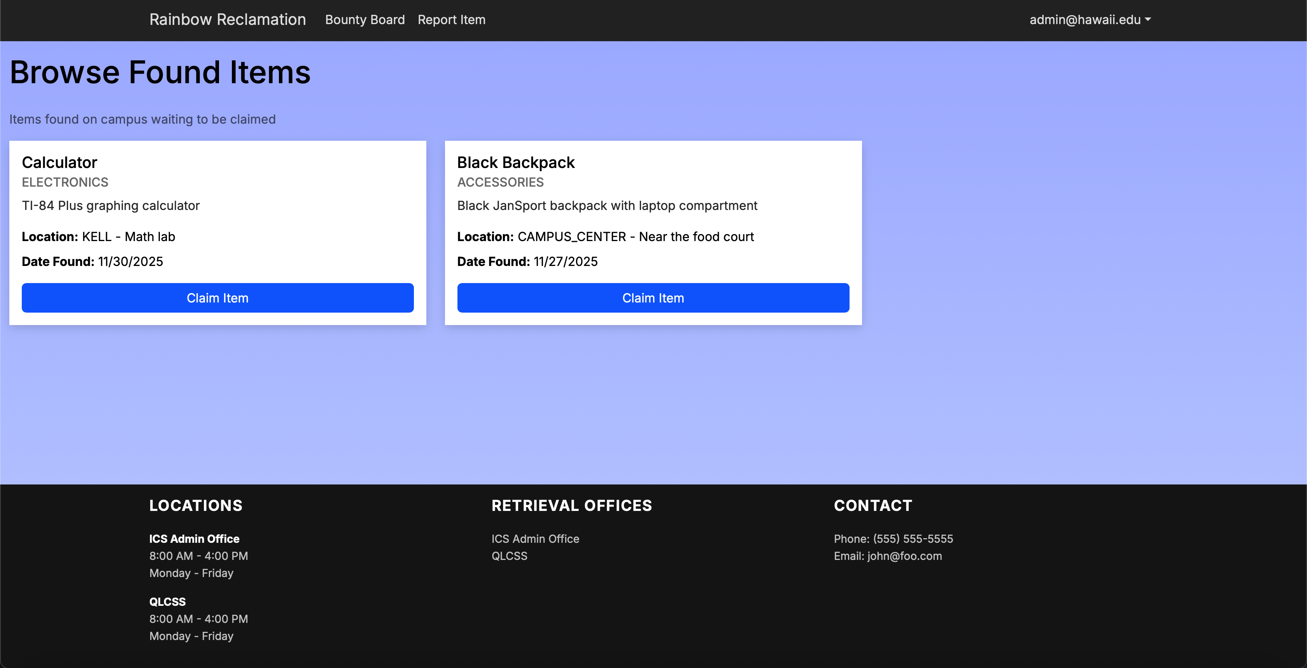Image resolution: width=1307 pixels, height=668 pixels.
Task: Click the Browse Found Items heading
Action: point(160,72)
